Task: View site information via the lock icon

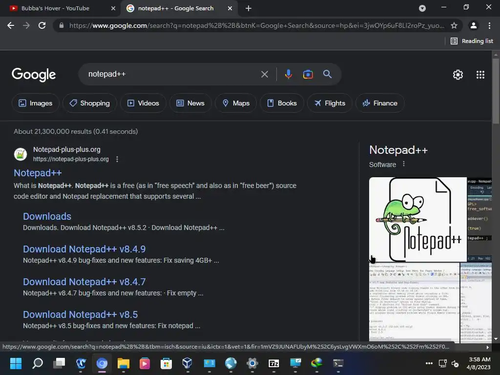Action: point(62,25)
